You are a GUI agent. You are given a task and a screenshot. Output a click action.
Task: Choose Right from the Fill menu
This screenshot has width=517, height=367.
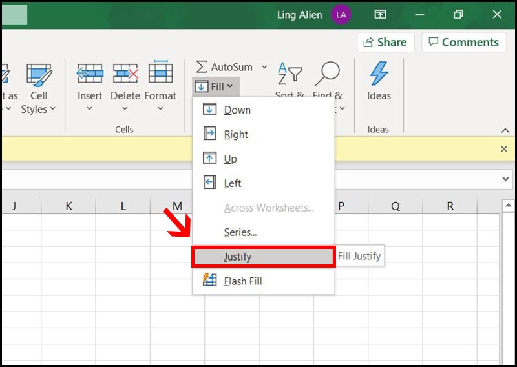click(264, 134)
